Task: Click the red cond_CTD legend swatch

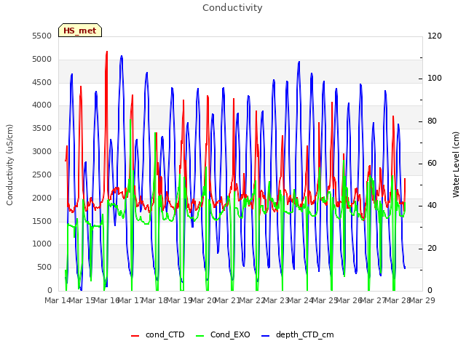Action: 135,336
